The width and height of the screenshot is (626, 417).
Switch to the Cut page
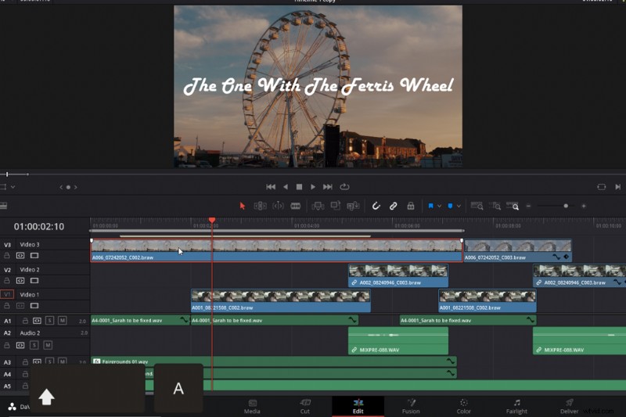(x=305, y=406)
